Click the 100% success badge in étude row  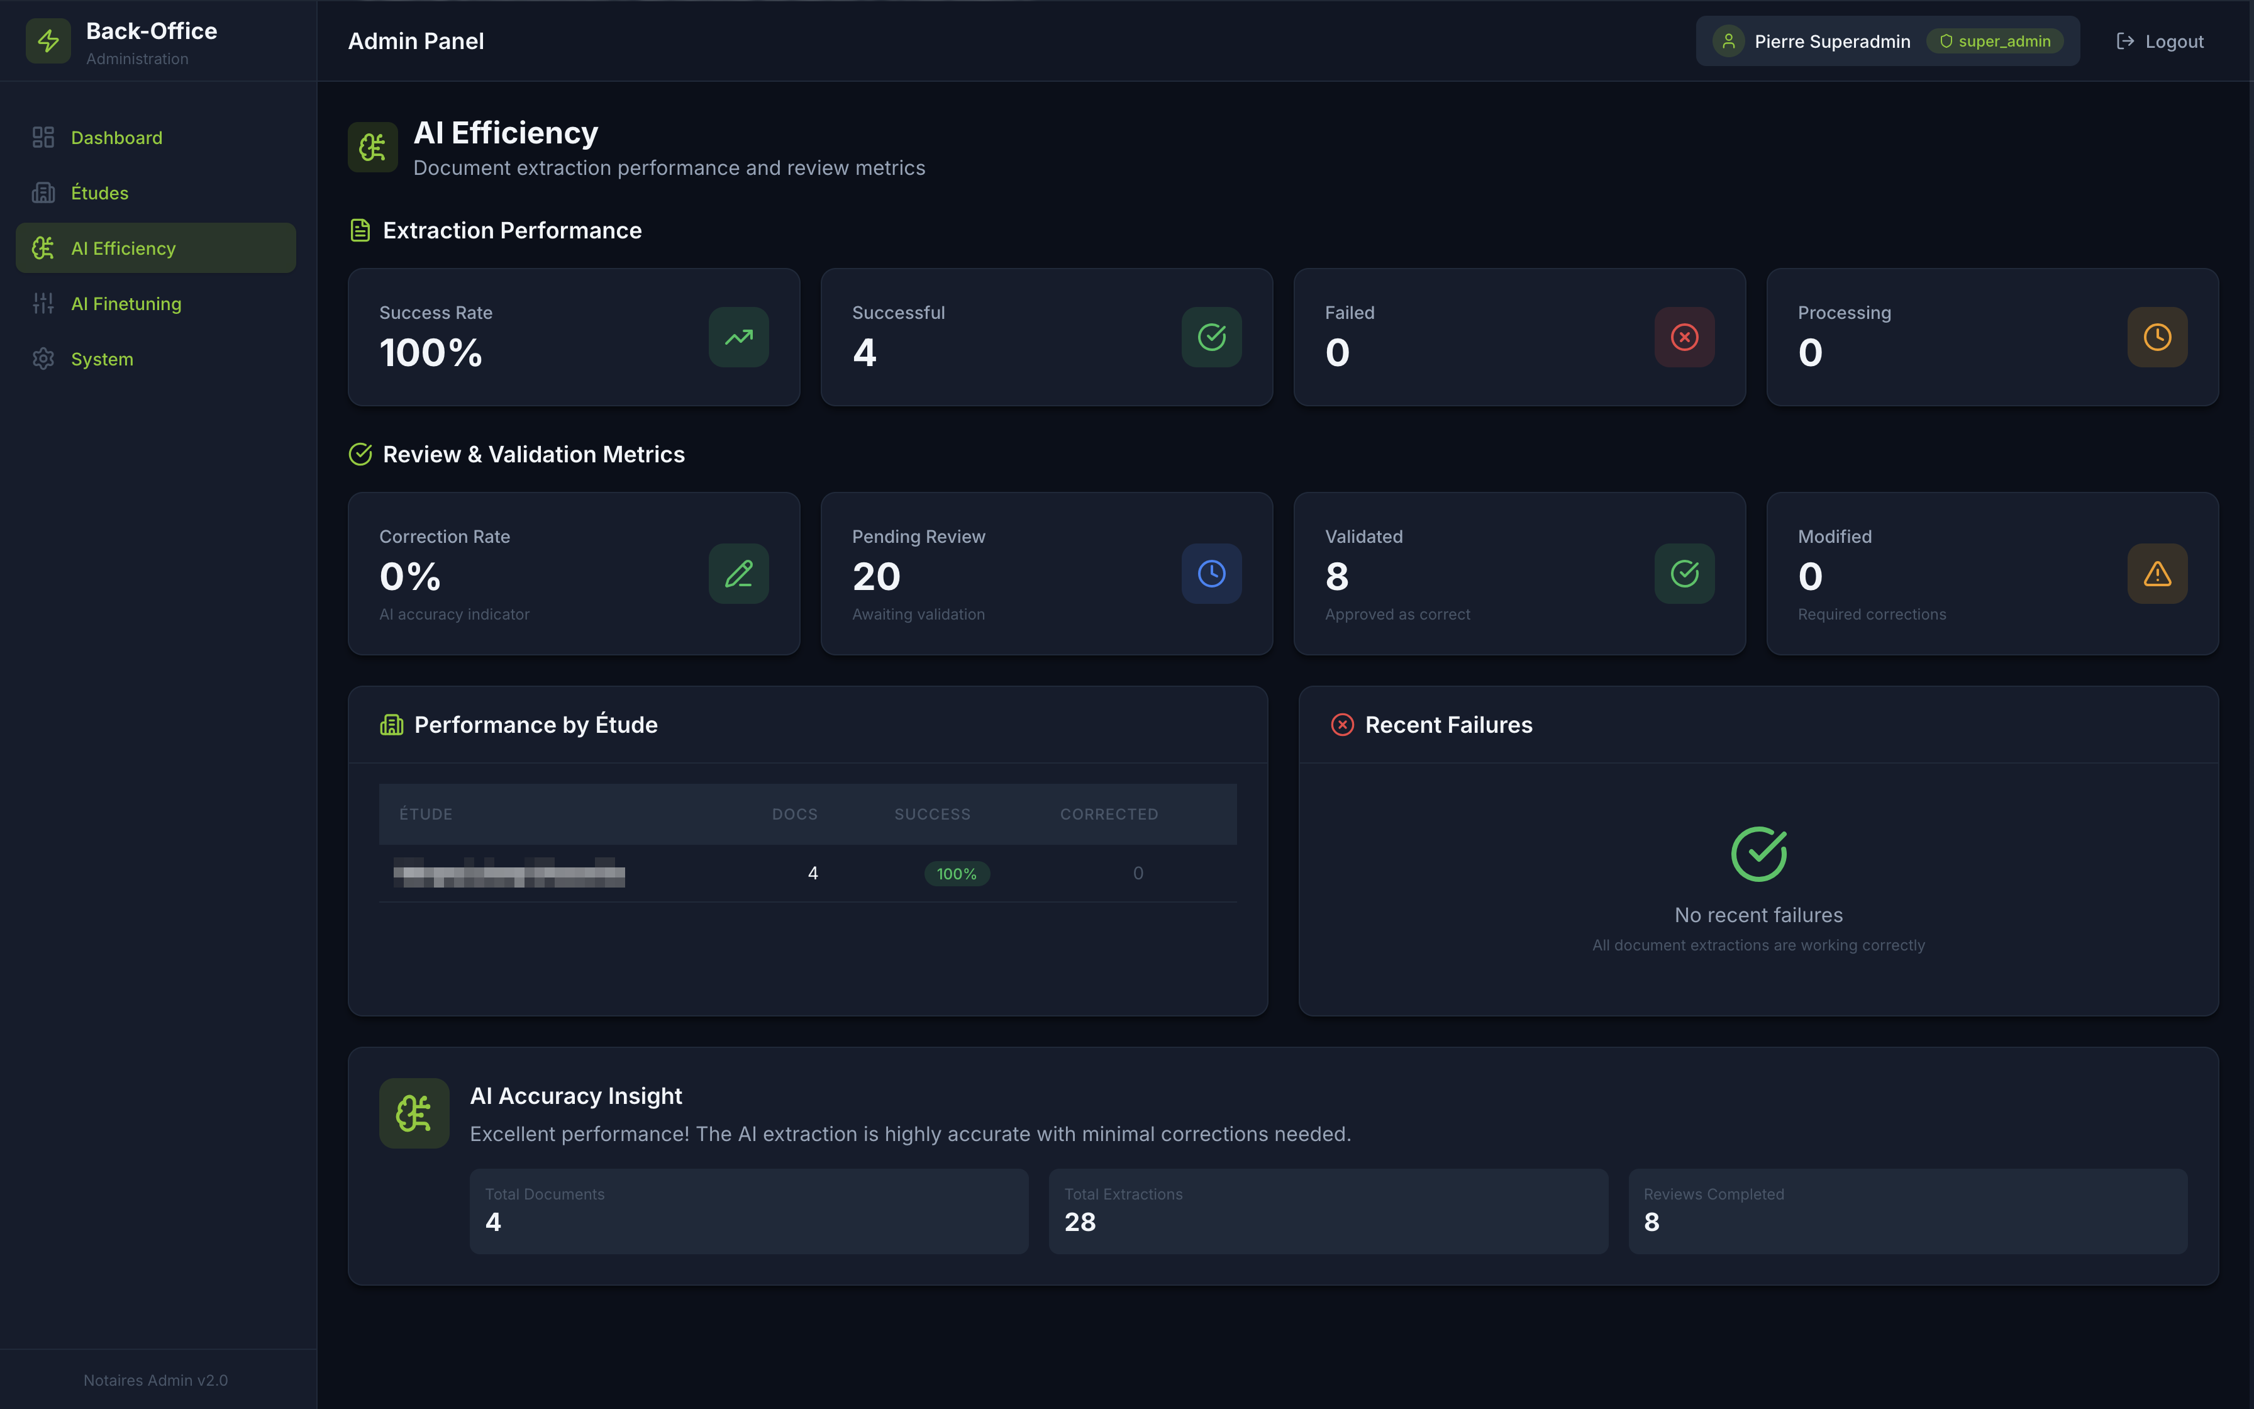point(957,874)
